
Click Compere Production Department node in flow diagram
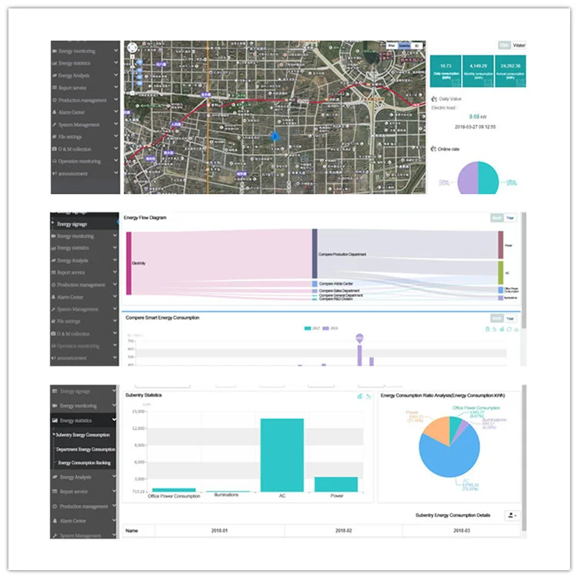click(315, 254)
